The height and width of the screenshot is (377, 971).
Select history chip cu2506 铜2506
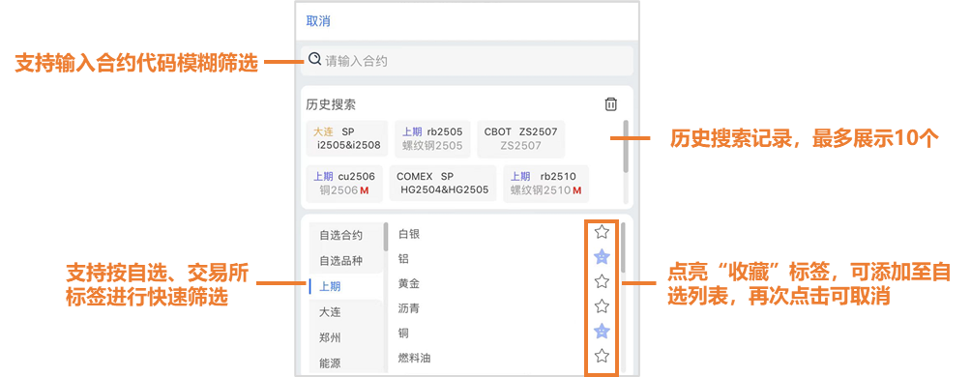click(344, 184)
